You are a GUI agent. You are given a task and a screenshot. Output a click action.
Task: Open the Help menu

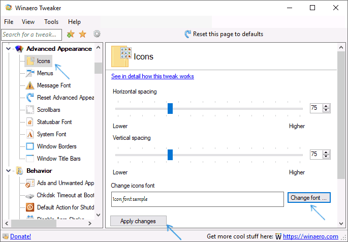[74, 22]
